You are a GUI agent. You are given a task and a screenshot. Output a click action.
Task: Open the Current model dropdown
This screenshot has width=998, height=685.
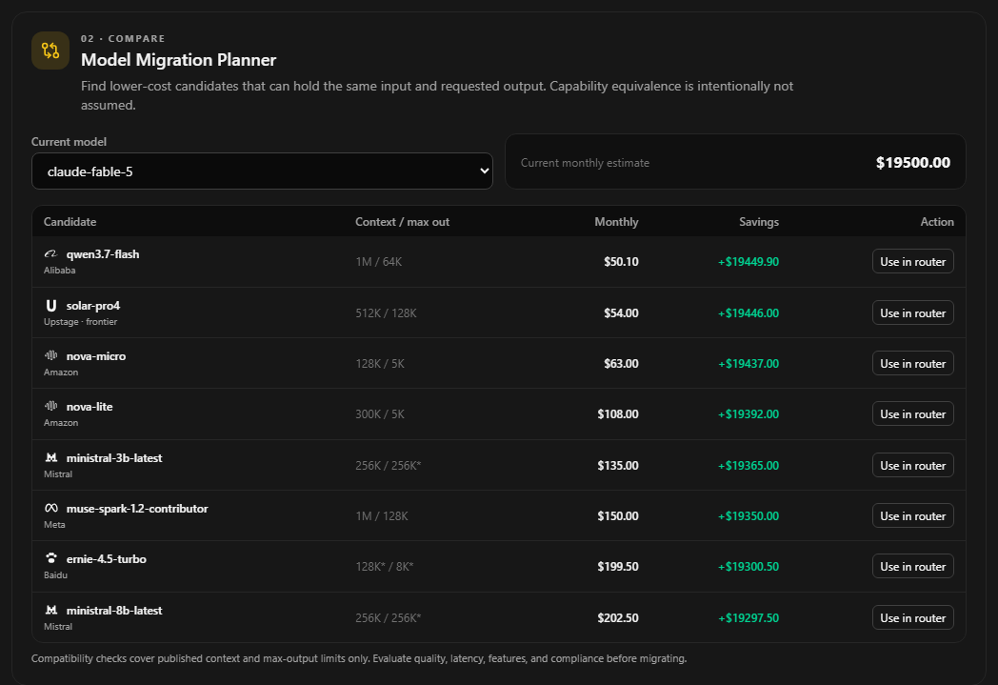click(262, 171)
